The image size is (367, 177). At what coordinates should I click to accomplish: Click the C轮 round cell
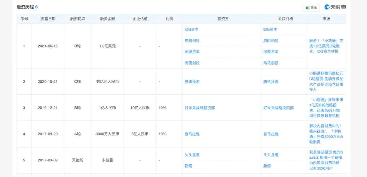coord(77,82)
